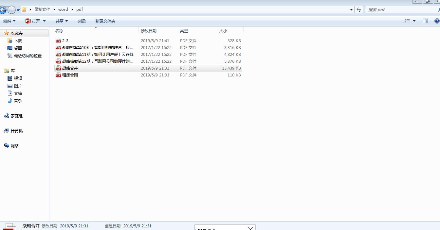Change view with the view icon
This screenshot has height=230, width=440.
pos(407,21)
